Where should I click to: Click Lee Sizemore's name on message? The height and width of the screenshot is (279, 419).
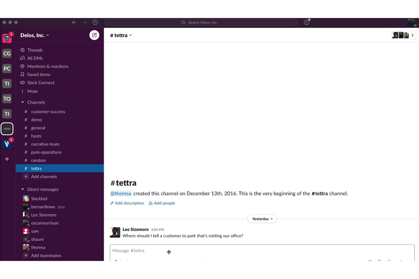[136, 230]
